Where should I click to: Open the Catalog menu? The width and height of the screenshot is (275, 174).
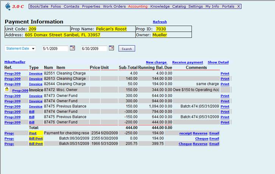179,6
